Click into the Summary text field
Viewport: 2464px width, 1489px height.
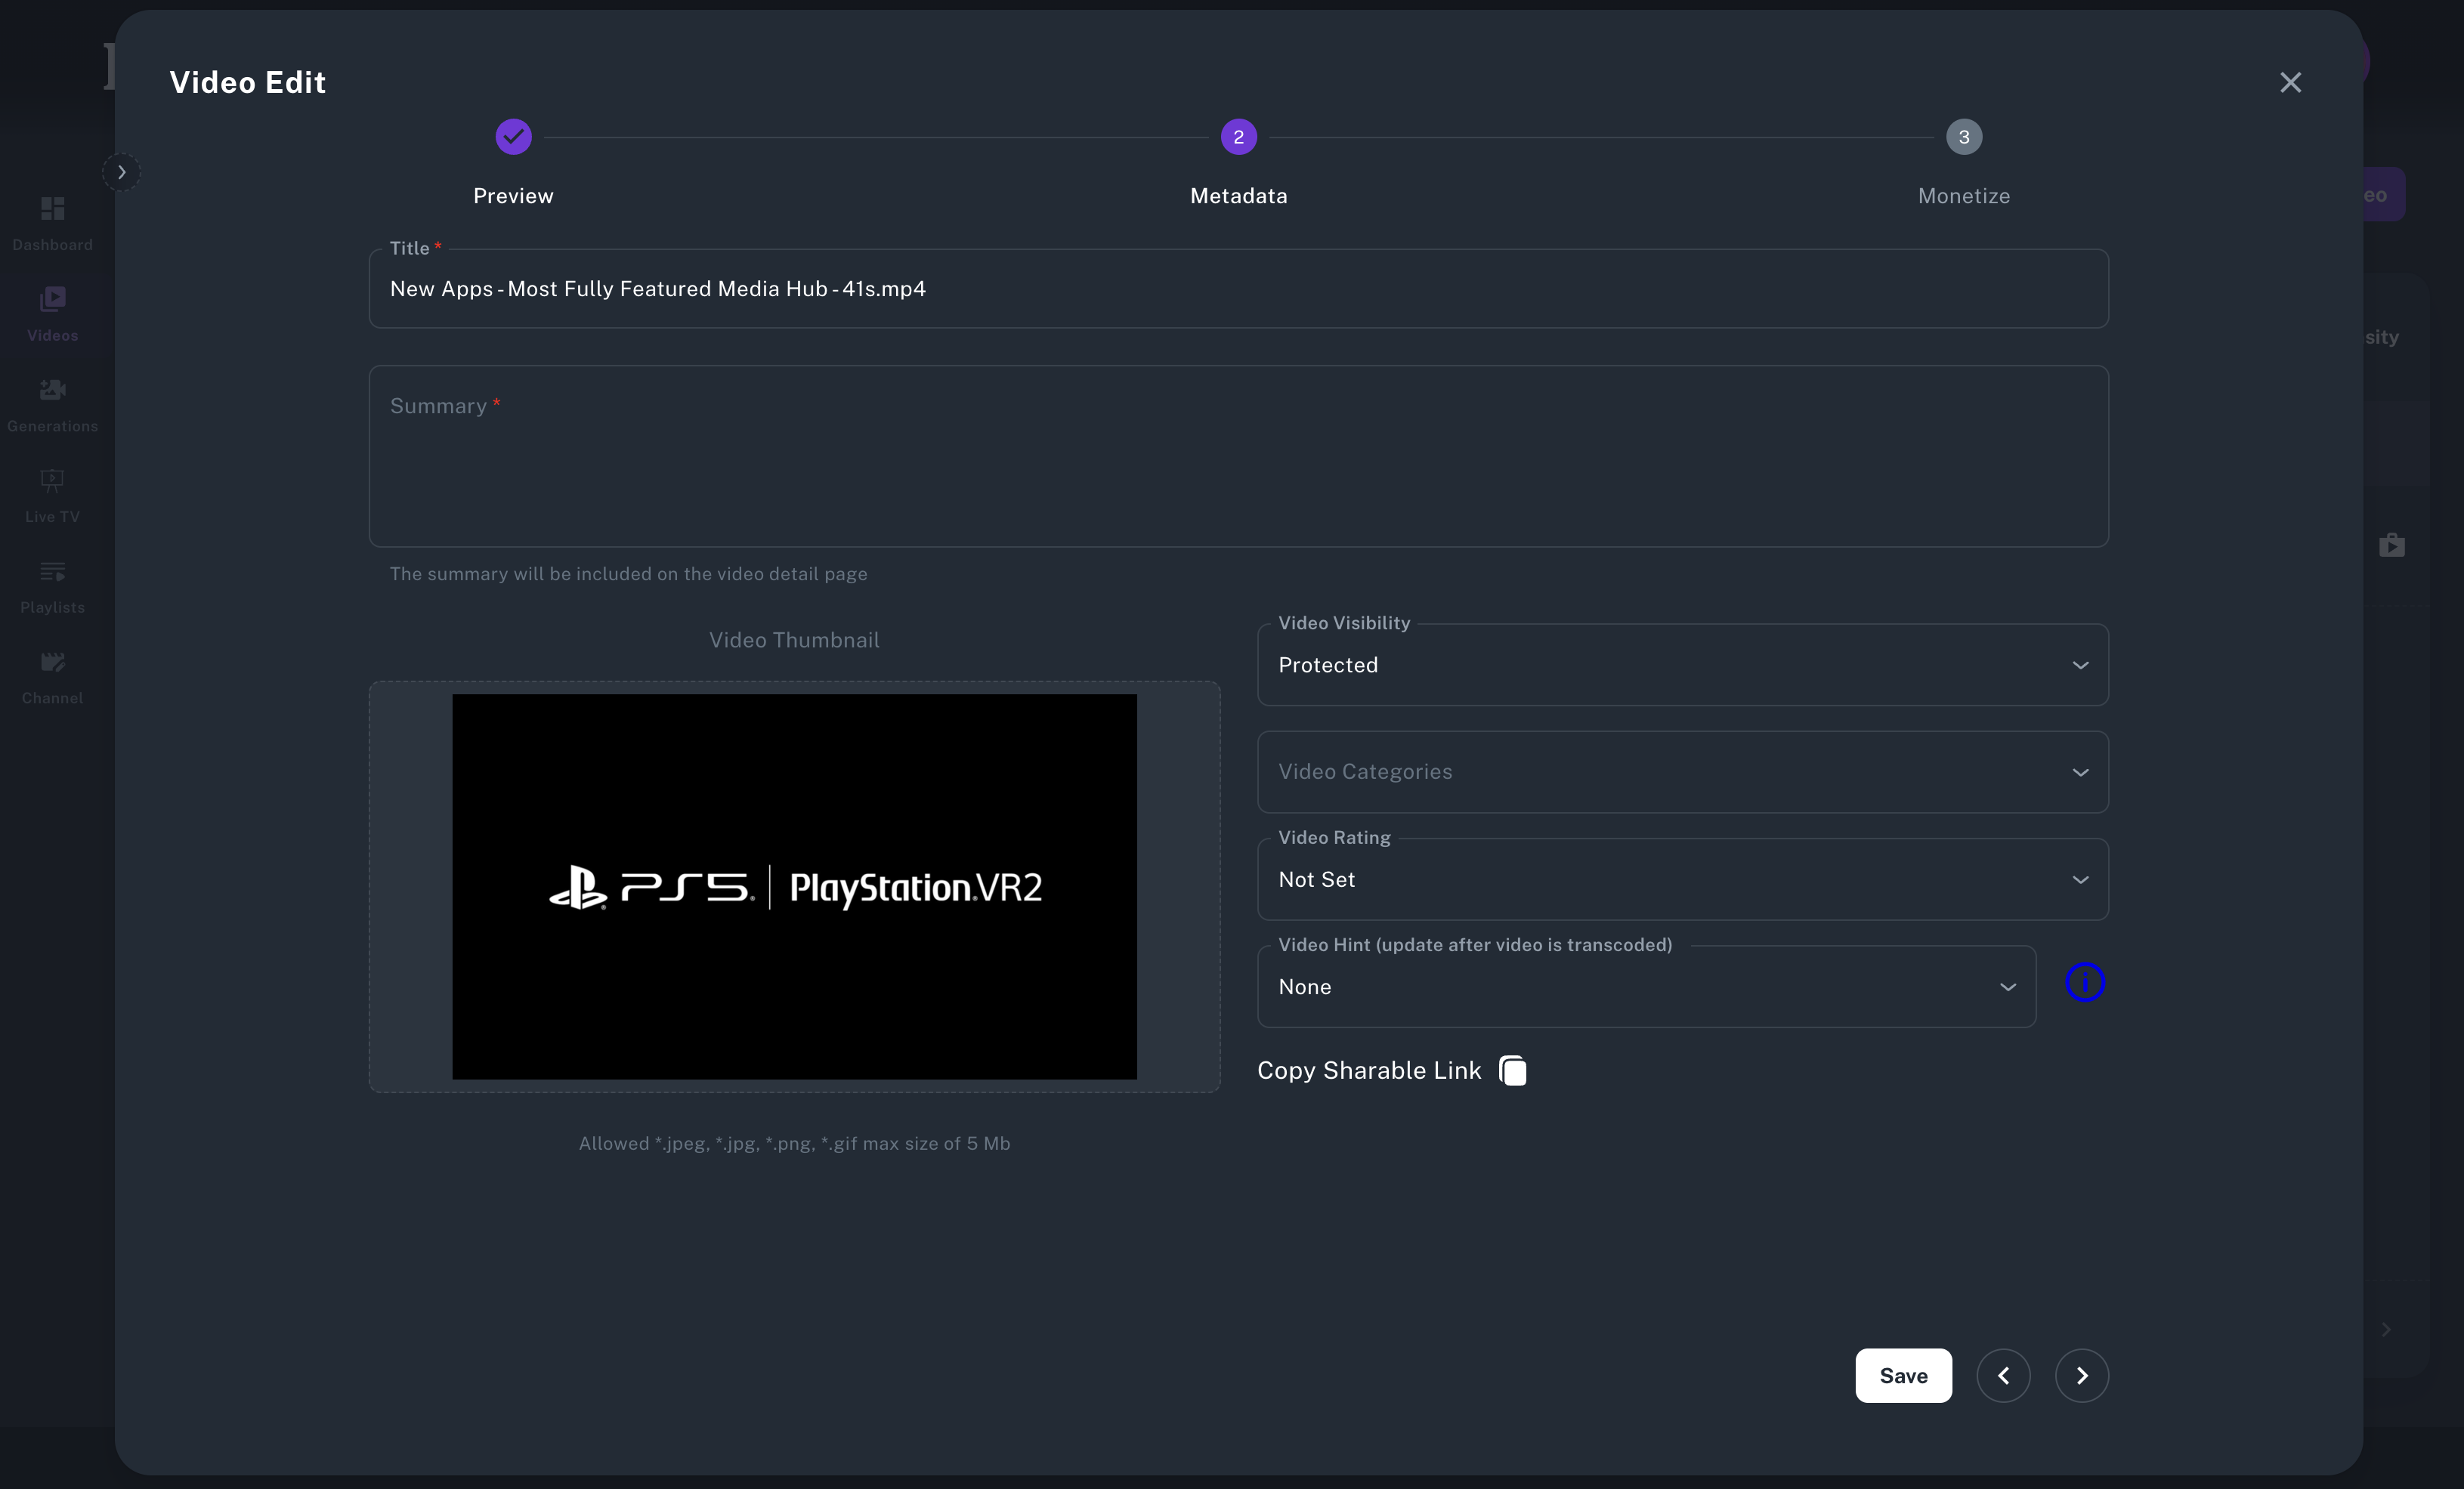[1238, 456]
